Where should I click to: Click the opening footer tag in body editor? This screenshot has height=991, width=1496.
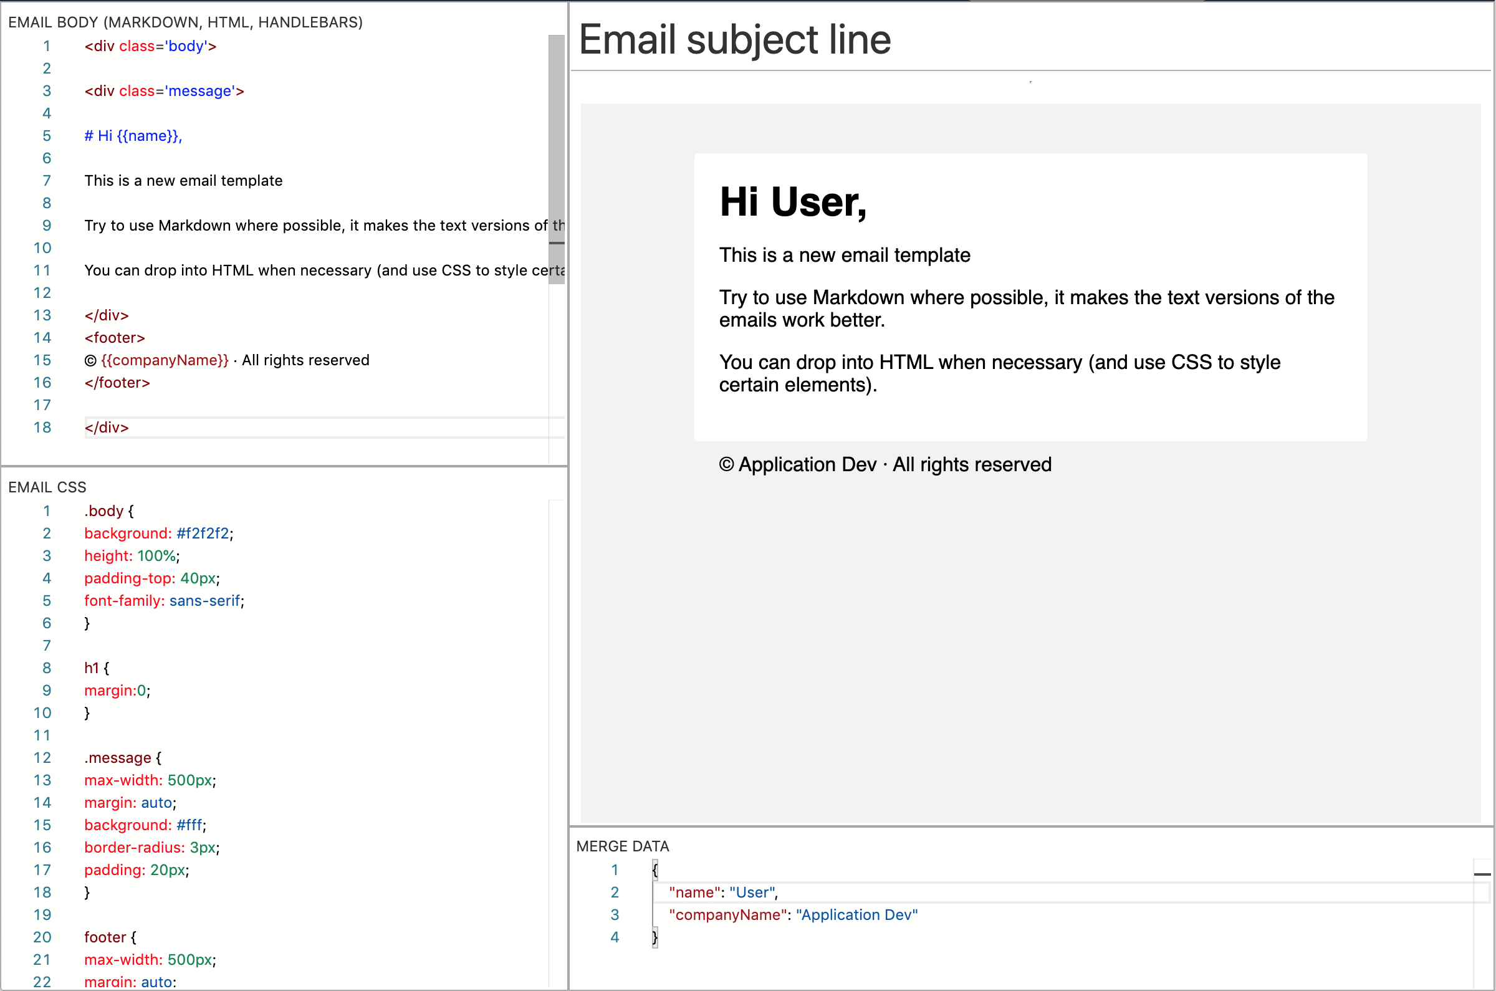click(x=115, y=338)
